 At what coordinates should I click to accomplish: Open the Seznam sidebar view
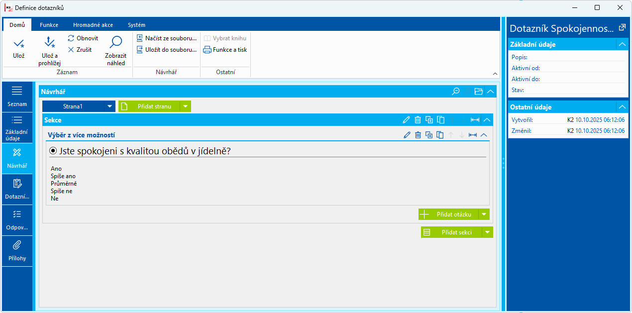point(17,97)
